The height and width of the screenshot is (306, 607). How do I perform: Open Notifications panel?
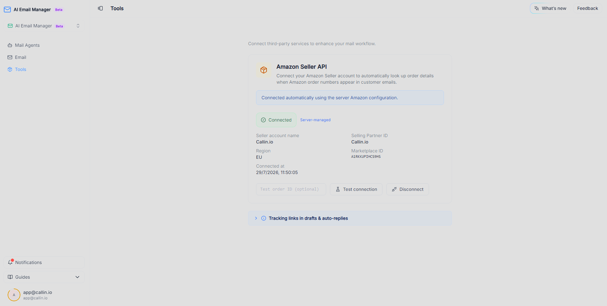pyautogui.click(x=44, y=262)
